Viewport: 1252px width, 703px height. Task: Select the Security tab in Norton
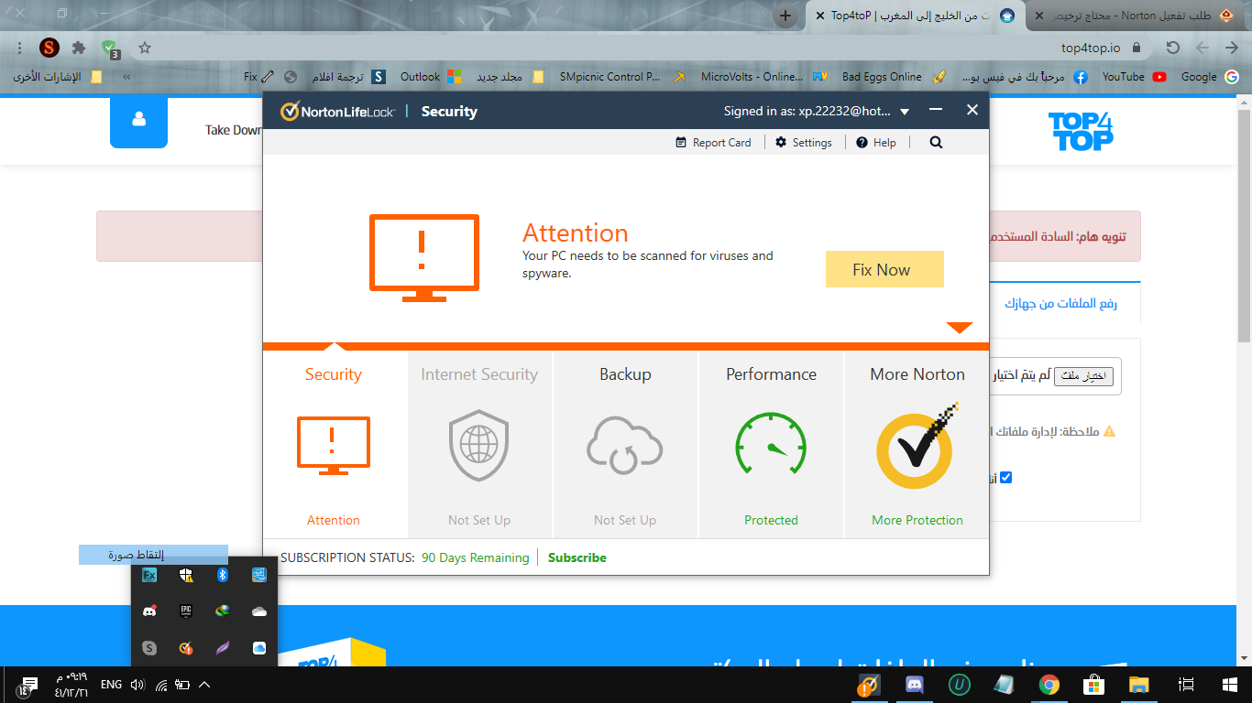tap(334, 444)
